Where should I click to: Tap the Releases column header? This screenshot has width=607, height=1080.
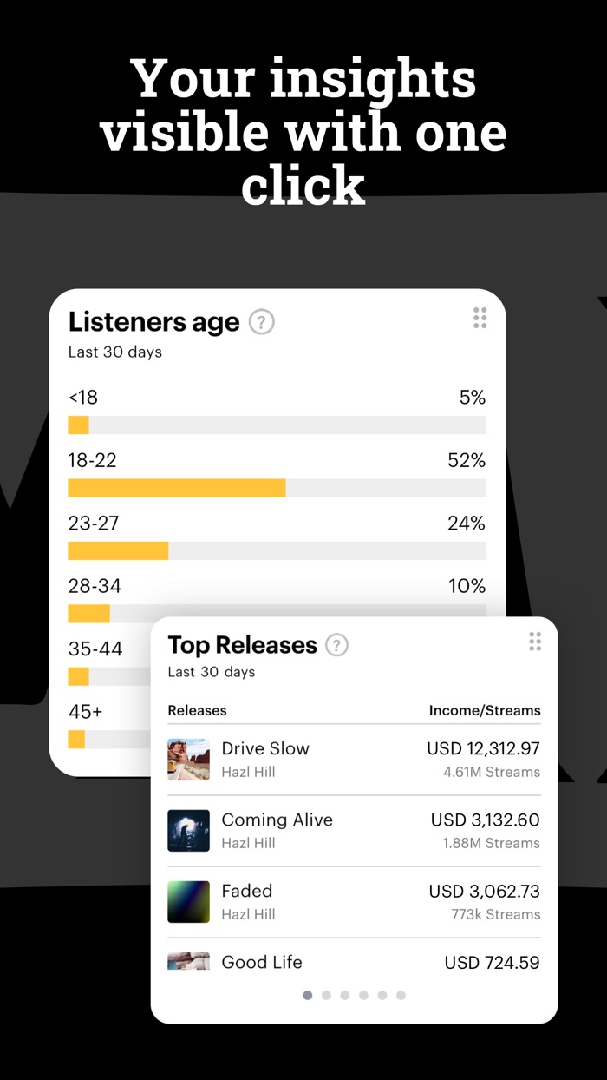tap(197, 710)
